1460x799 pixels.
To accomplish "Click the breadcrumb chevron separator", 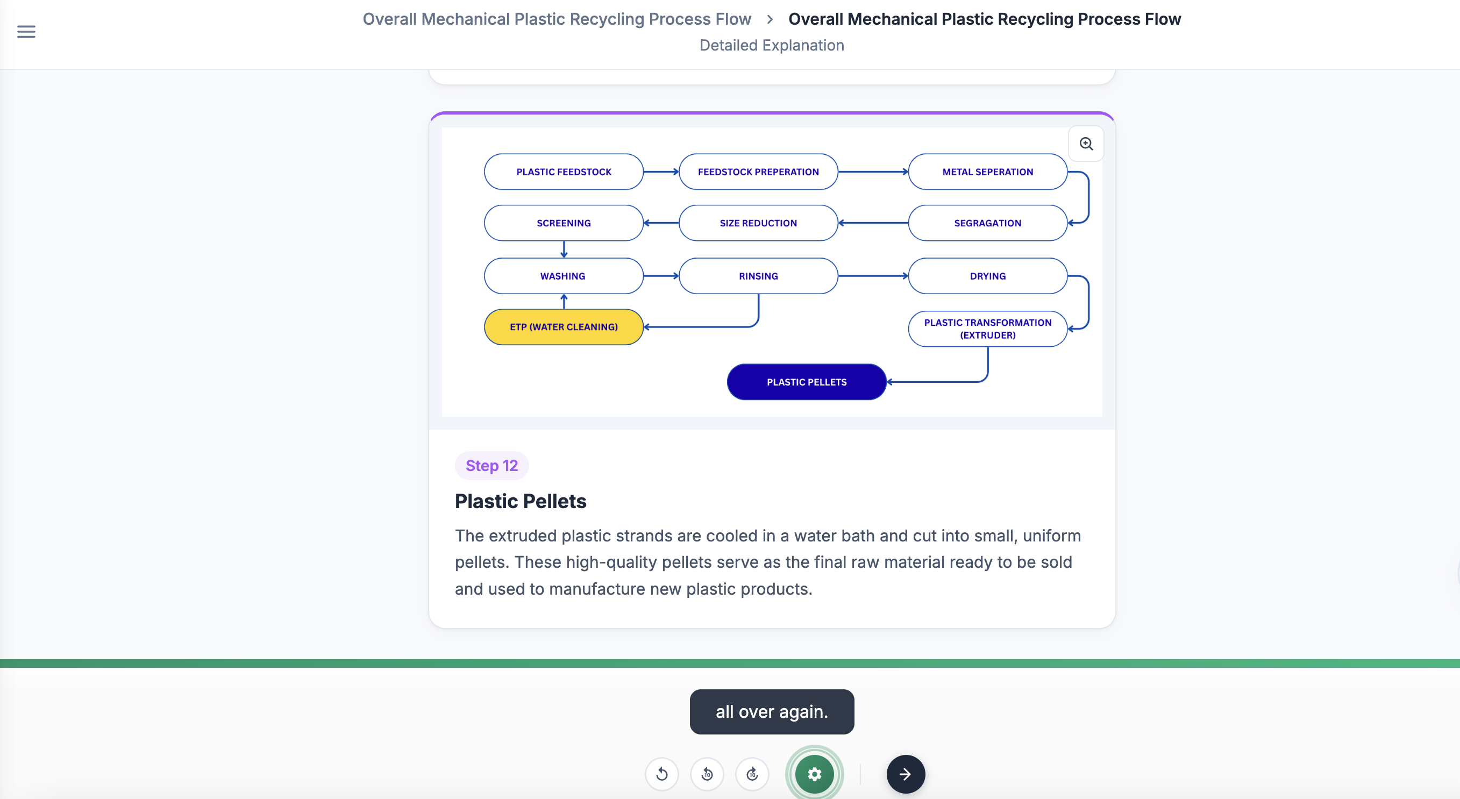I will 770,19.
